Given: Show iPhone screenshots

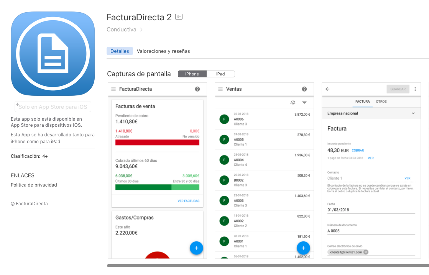Looking at the screenshot, I should 192,74.
